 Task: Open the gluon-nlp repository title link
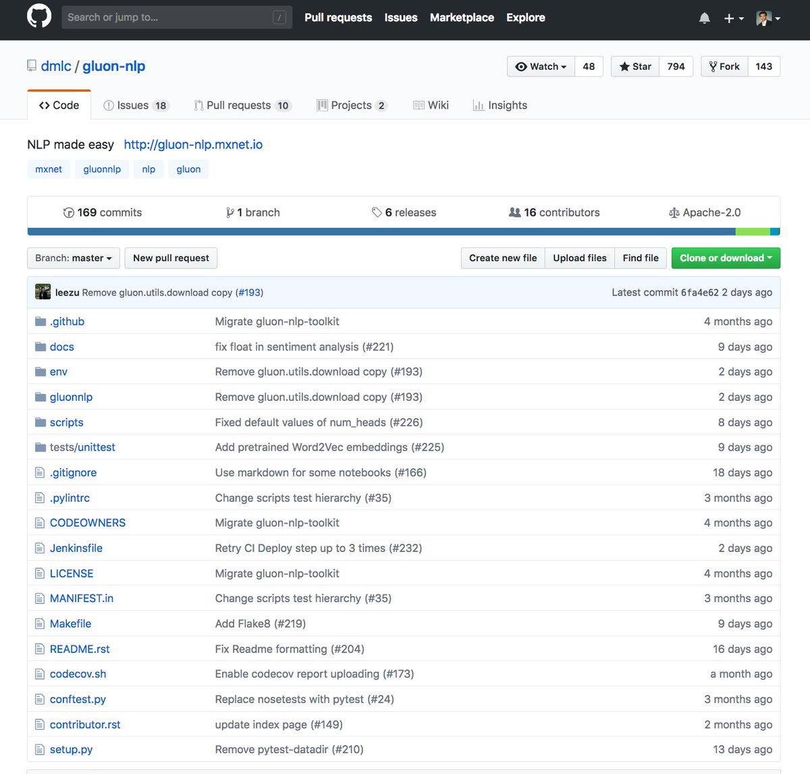pyautogui.click(x=113, y=66)
